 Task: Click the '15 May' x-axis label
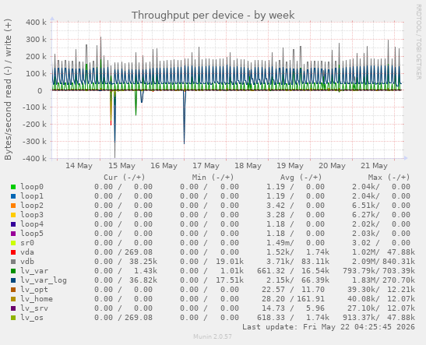121,166
